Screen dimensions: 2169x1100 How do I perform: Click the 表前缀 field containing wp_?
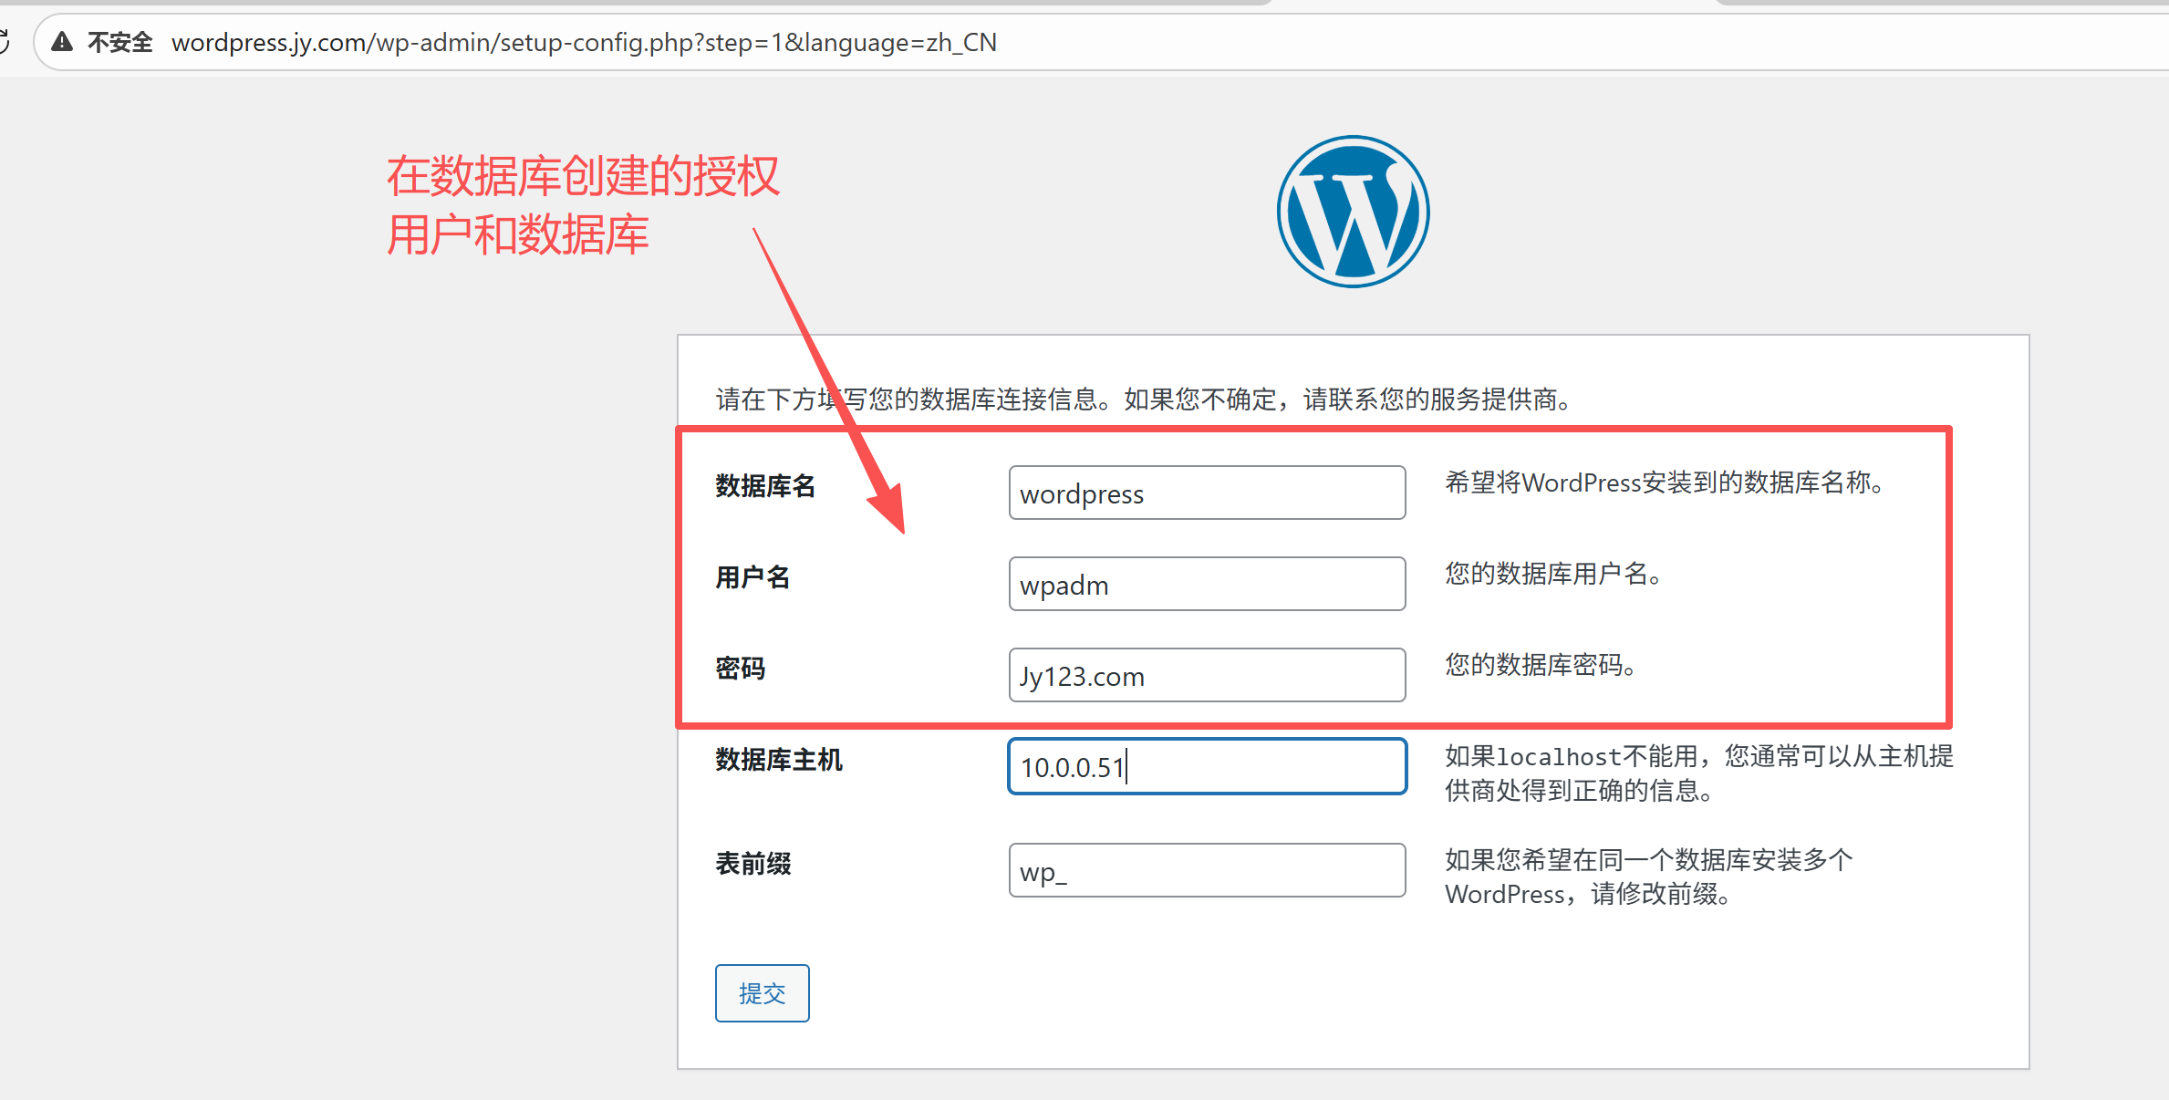tap(1206, 871)
